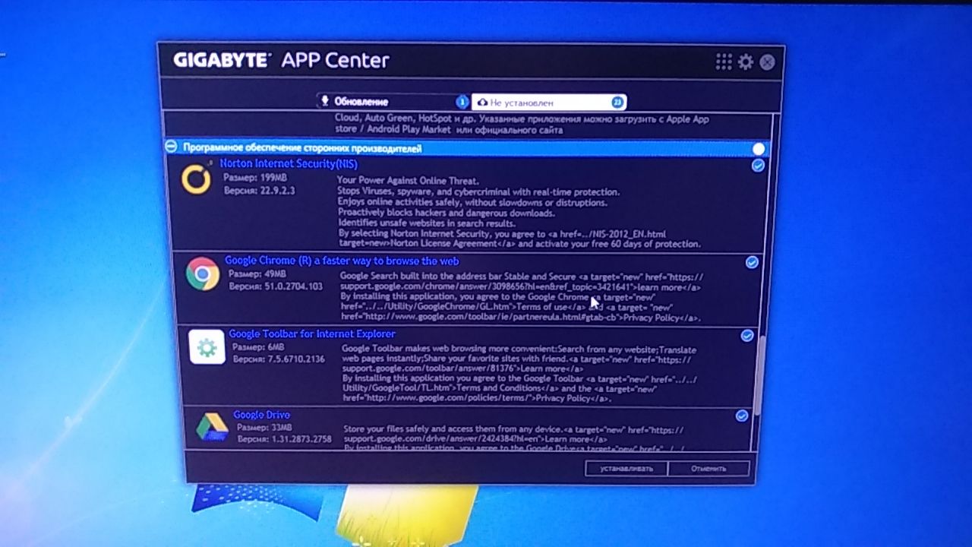This screenshot has width=972, height=547.
Task: Click the Norton Internet Security icon
Action: click(196, 180)
